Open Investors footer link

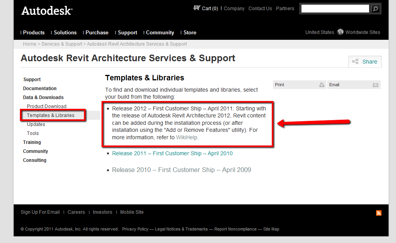[103, 212]
